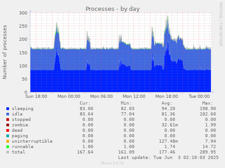
Task: Select the 'zombie' legend label
Action: point(20,125)
